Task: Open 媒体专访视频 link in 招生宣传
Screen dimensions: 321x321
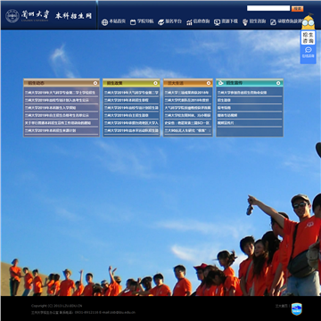Action: click(x=227, y=115)
